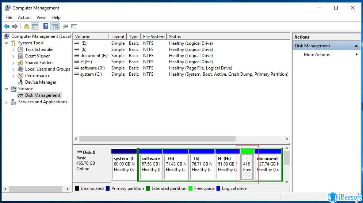Screen dimensions: 363x203
Task: Select Disk Management in the tree
Action: (43, 95)
